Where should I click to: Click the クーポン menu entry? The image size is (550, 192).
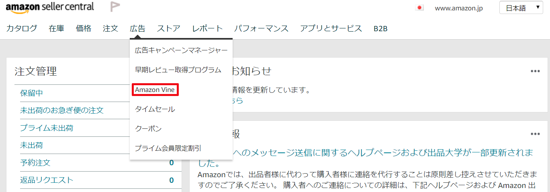coord(148,129)
